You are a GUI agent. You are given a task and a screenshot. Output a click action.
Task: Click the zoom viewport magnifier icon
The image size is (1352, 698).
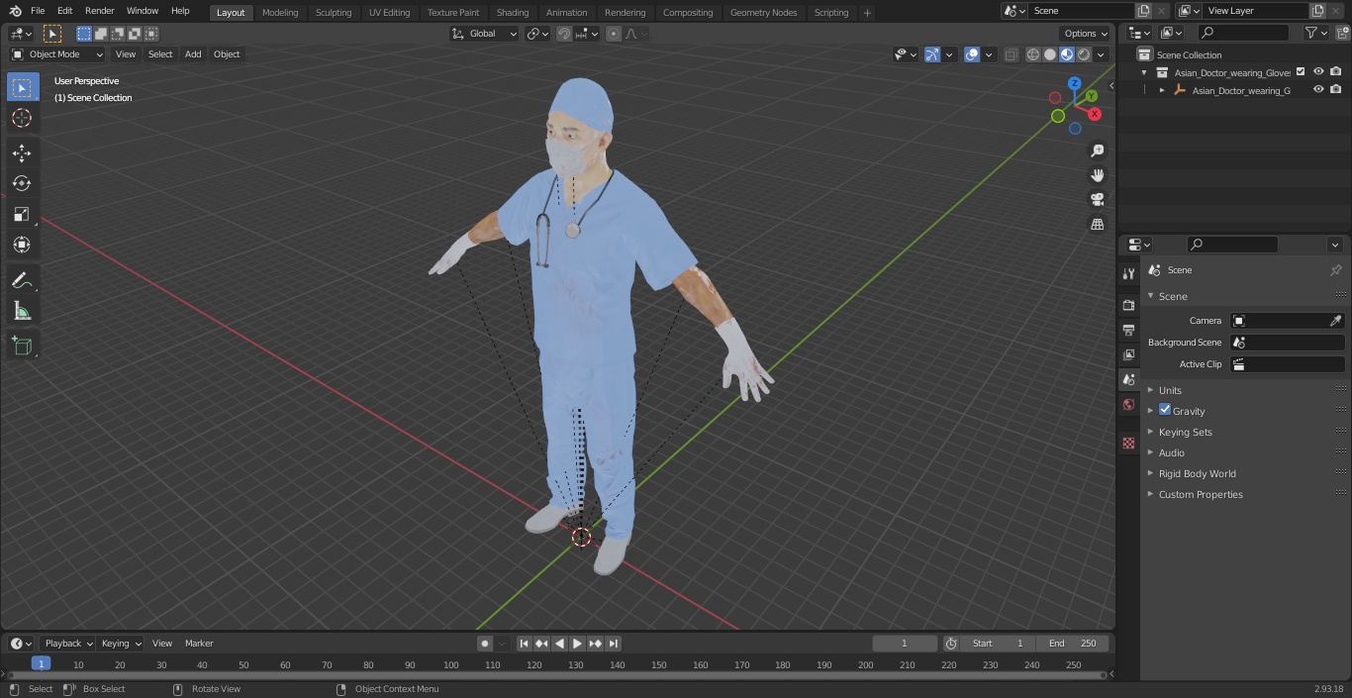pyautogui.click(x=1098, y=150)
